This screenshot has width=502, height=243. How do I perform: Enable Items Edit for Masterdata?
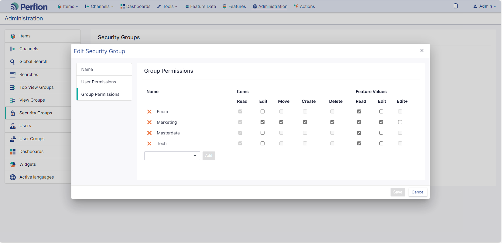click(x=262, y=133)
